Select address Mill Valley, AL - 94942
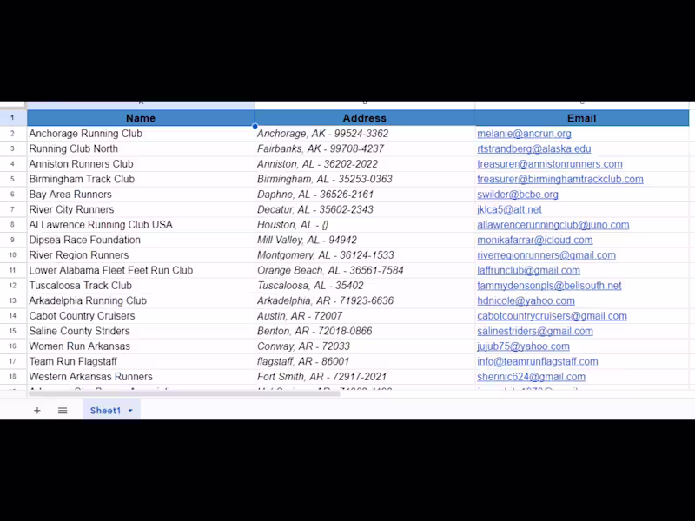The image size is (695, 521). tap(364, 241)
